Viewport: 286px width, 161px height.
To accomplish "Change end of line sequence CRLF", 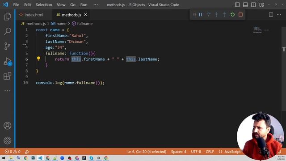I will [210, 152].
